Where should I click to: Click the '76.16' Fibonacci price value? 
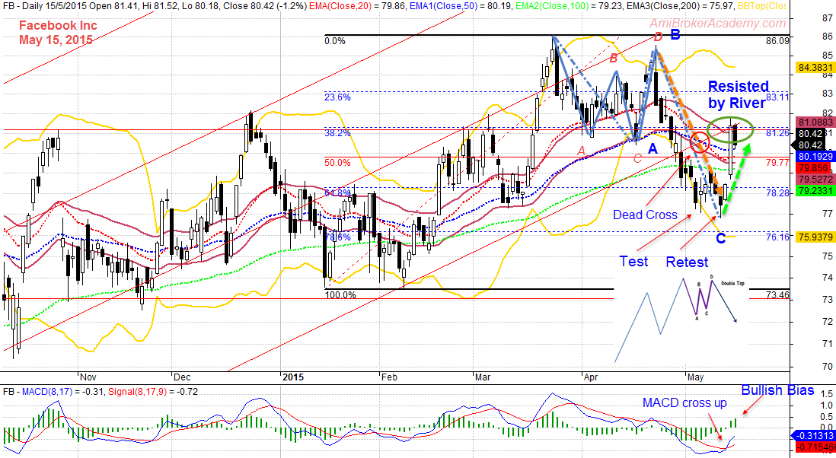click(777, 237)
